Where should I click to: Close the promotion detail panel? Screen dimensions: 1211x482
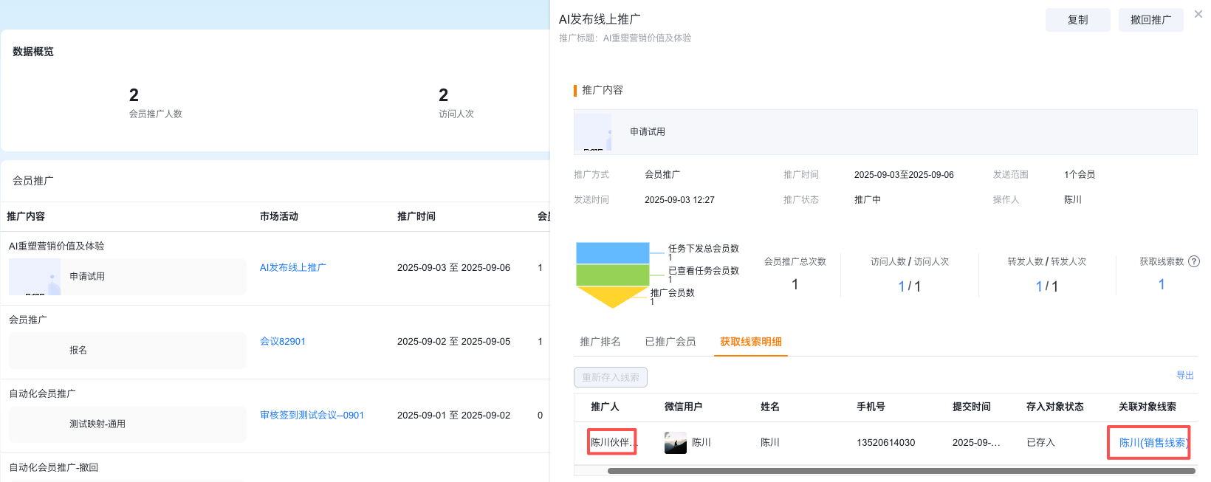[1198, 14]
